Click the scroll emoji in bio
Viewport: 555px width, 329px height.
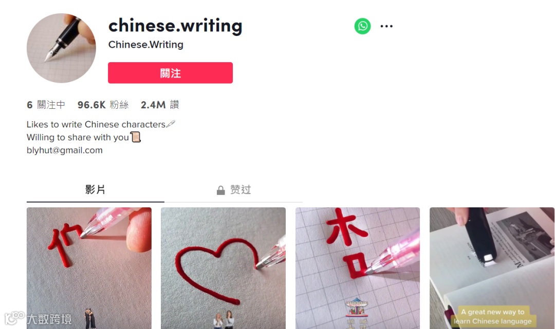(x=136, y=137)
